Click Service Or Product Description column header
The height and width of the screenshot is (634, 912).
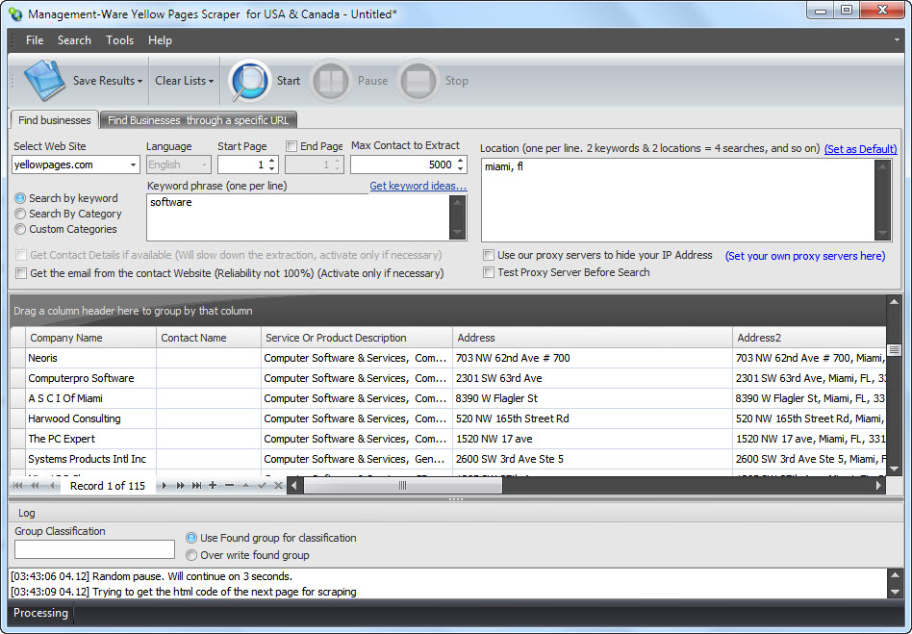[356, 338]
